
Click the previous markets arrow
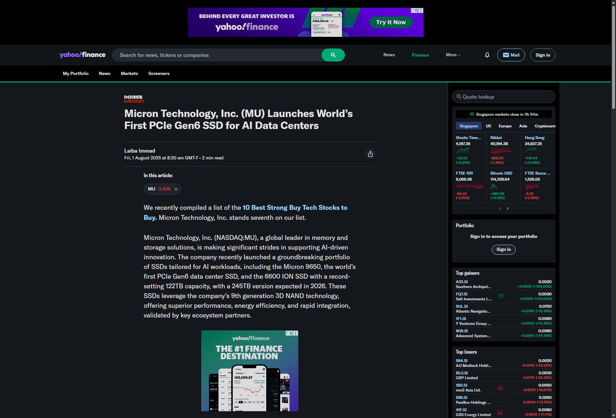500,209
